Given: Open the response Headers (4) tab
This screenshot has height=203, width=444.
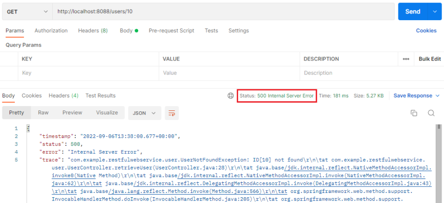Looking at the screenshot, I should (x=64, y=96).
